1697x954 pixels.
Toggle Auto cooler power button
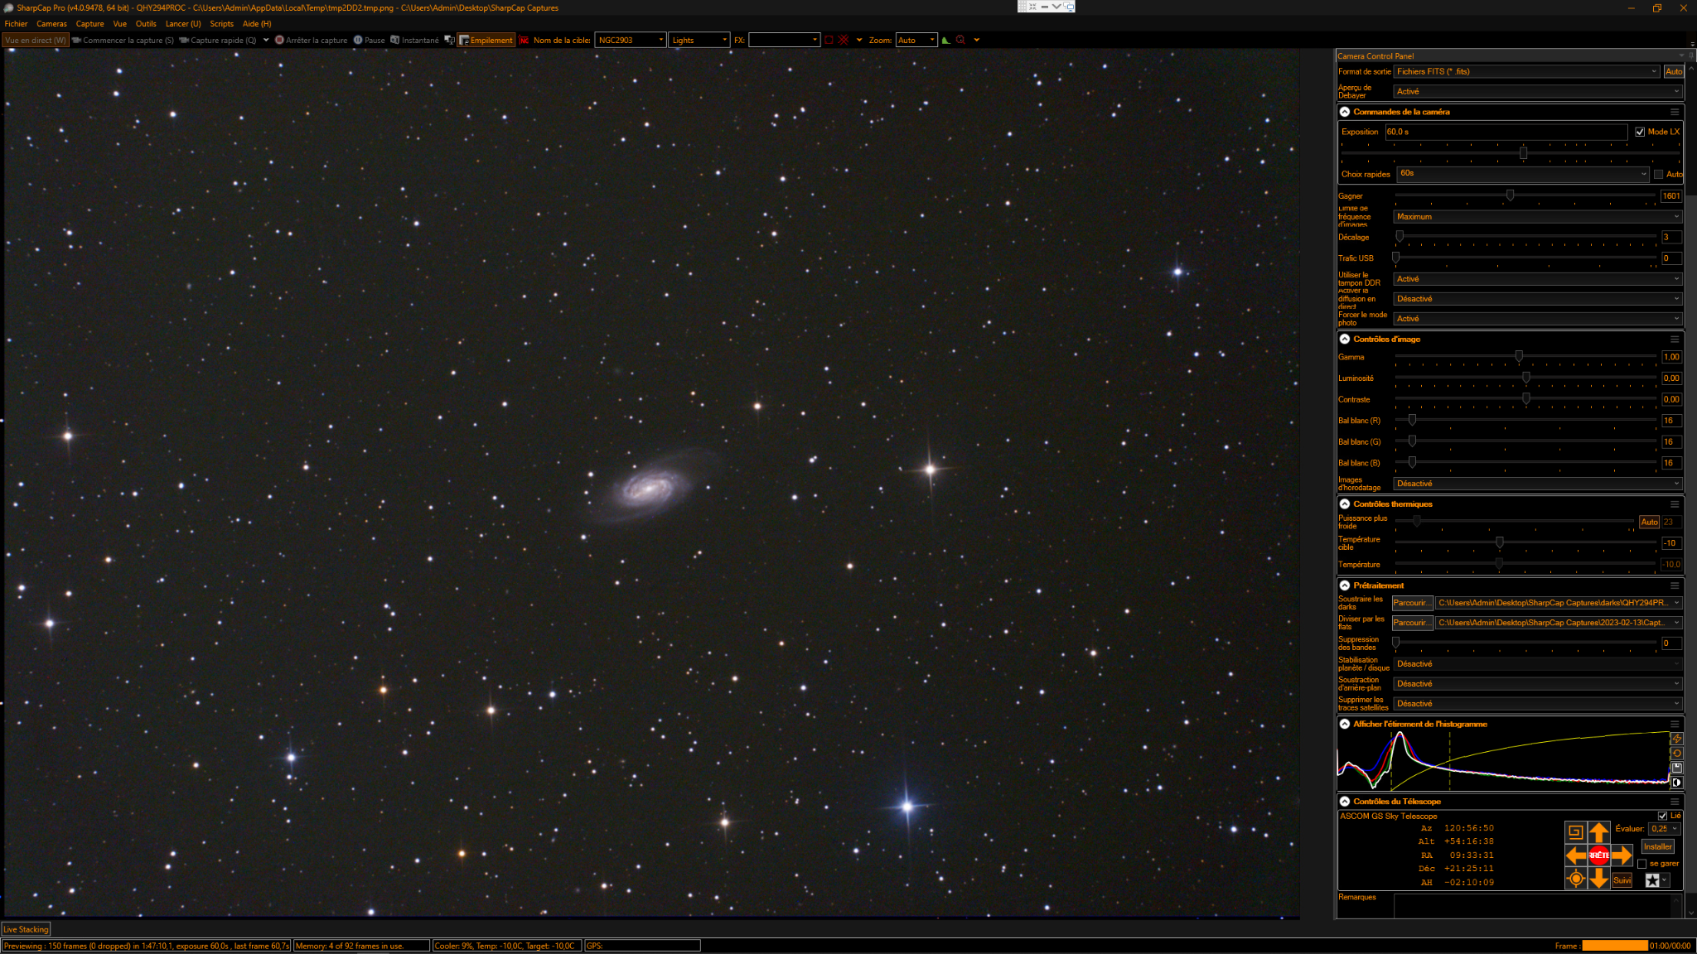click(x=1649, y=522)
